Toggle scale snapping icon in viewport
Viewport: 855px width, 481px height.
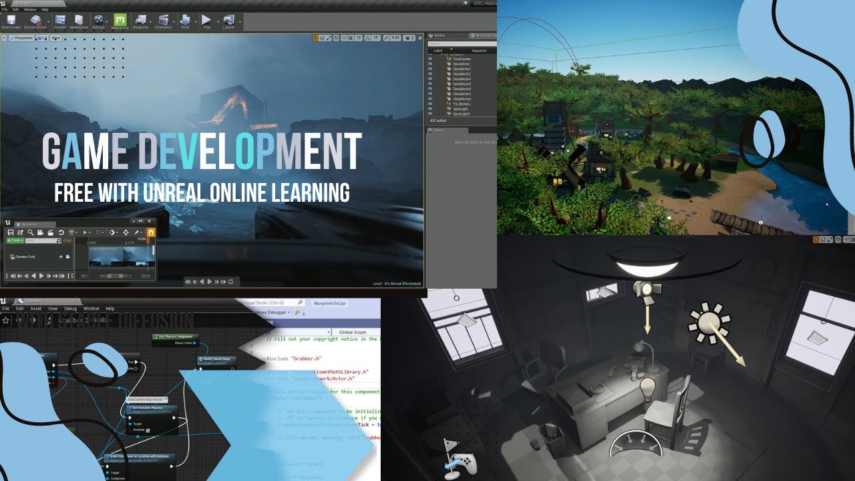(x=386, y=38)
